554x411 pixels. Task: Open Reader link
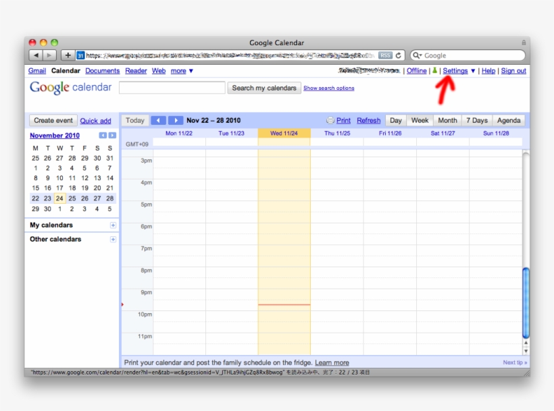[x=136, y=71]
